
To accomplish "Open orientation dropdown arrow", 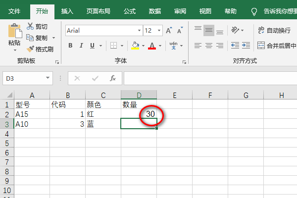I will tap(242, 30).
